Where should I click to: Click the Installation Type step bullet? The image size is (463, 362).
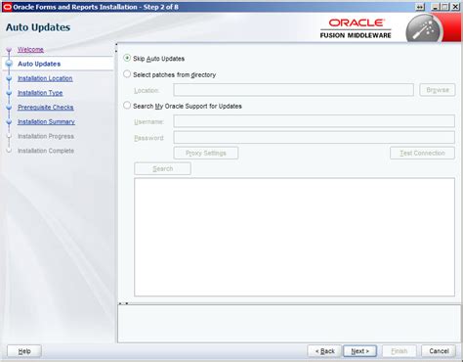pyautogui.click(x=9, y=93)
